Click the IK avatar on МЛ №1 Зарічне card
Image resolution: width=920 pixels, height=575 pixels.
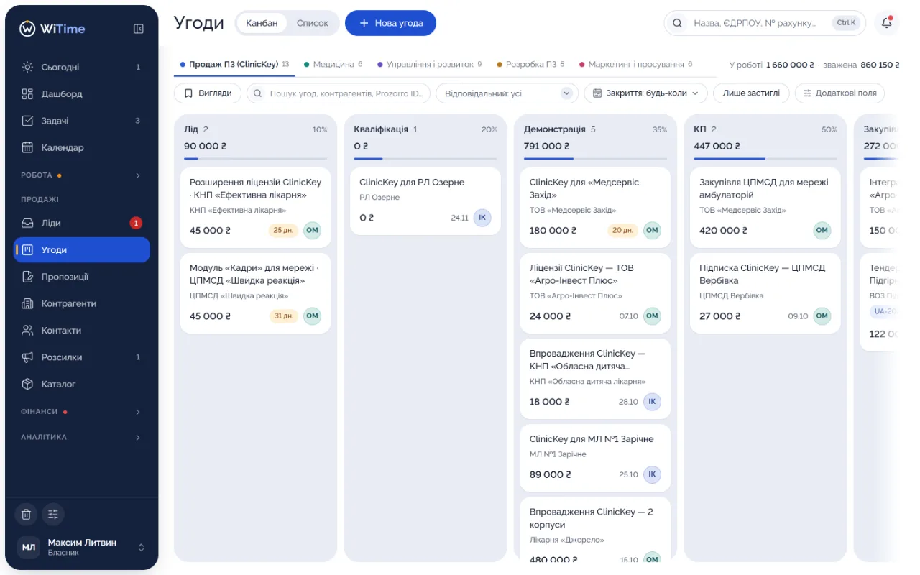tap(652, 474)
